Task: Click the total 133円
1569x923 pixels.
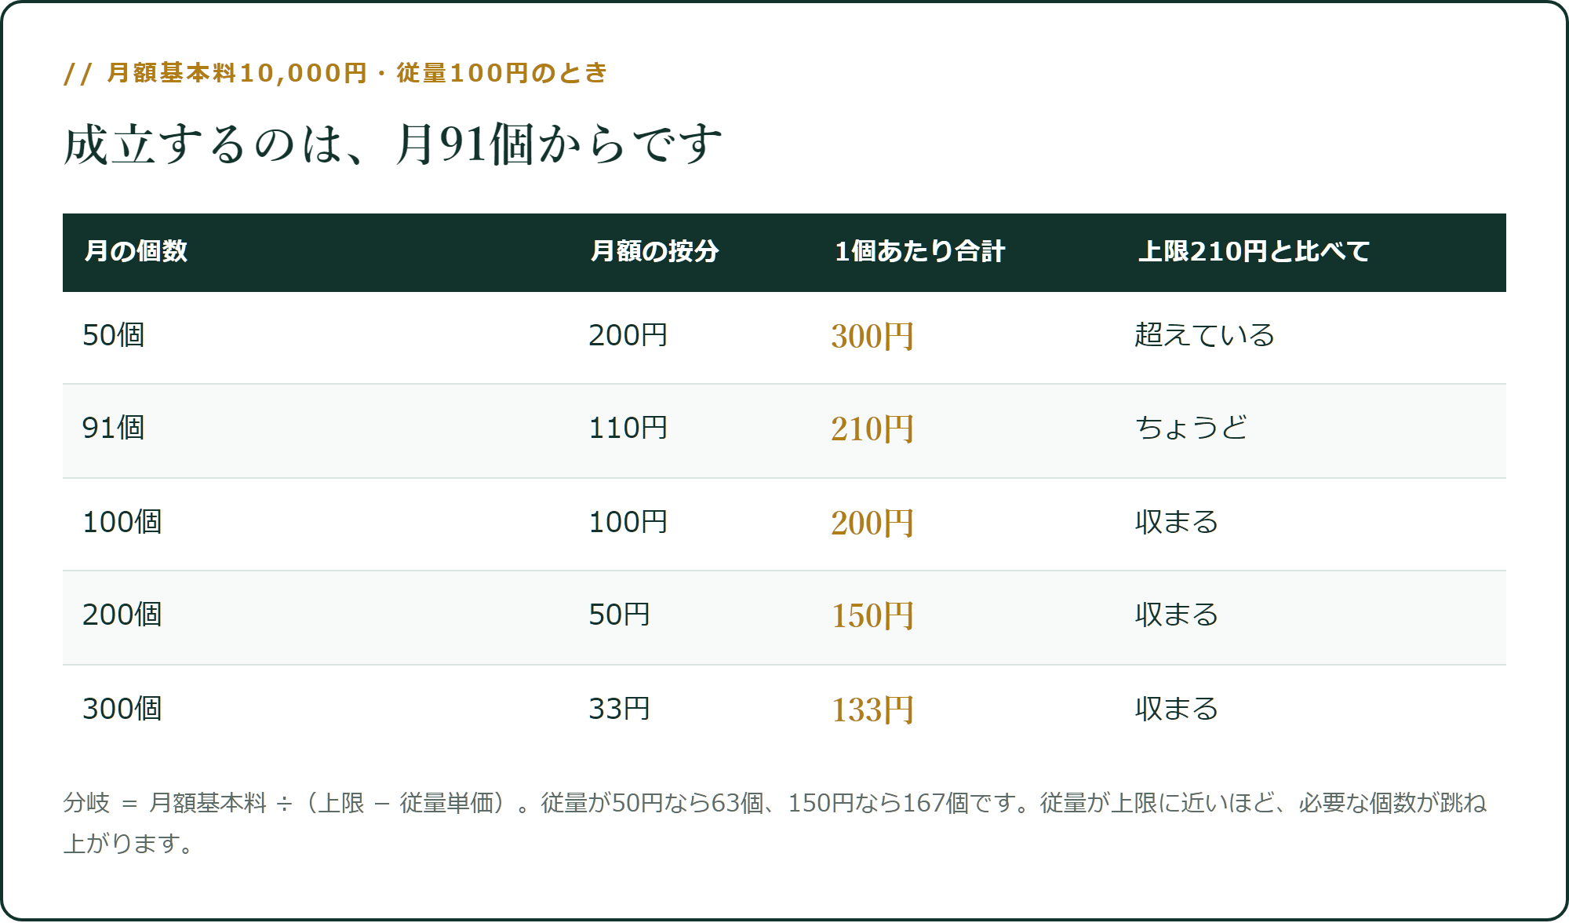Action: [x=872, y=710]
